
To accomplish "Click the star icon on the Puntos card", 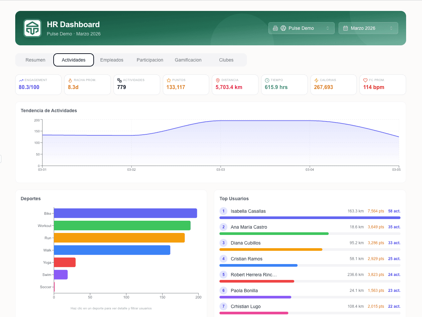I will 169,80.
